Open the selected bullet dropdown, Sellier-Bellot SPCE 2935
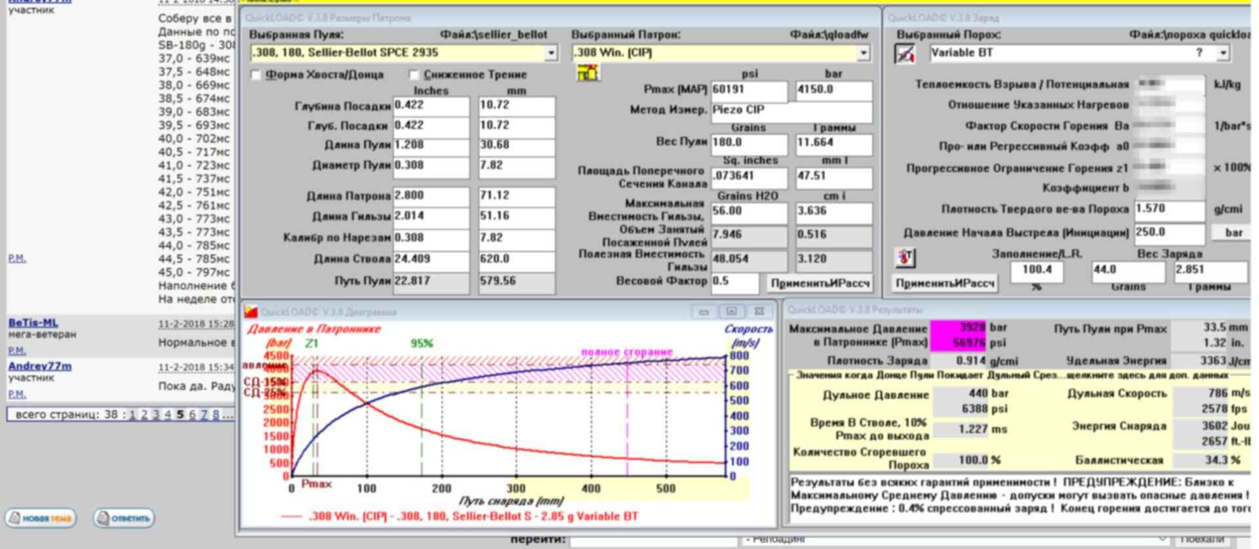Viewport: 1259px width, 549px height. point(551,53)
